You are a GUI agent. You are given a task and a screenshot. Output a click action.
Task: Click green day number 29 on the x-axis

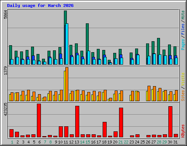[164, 142]
